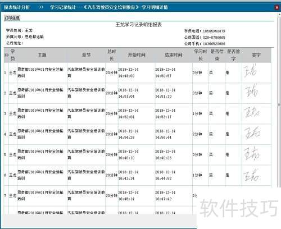Click the vertical scrollbar thumb on the right edge
281x229 pixels.
(x=279, y=105)
